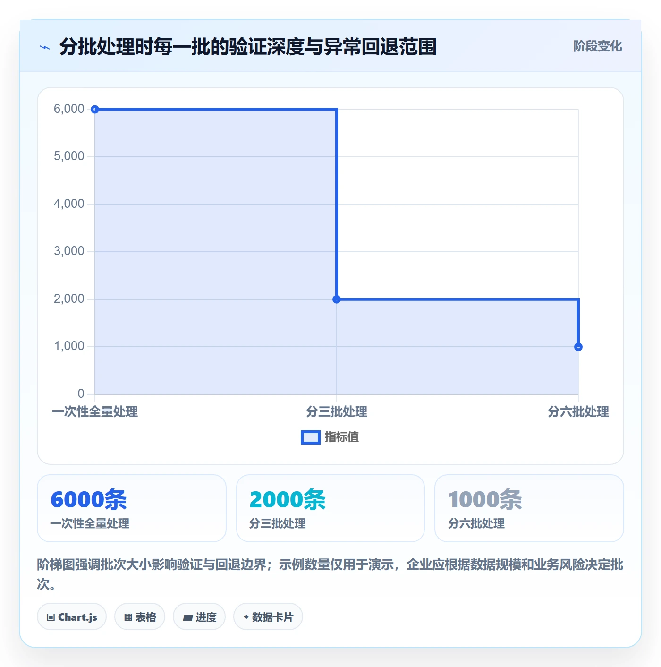Screen dimensions: 661x667
Task: Click the 2,000 y-axis tick label
Action: pos(69,299)
